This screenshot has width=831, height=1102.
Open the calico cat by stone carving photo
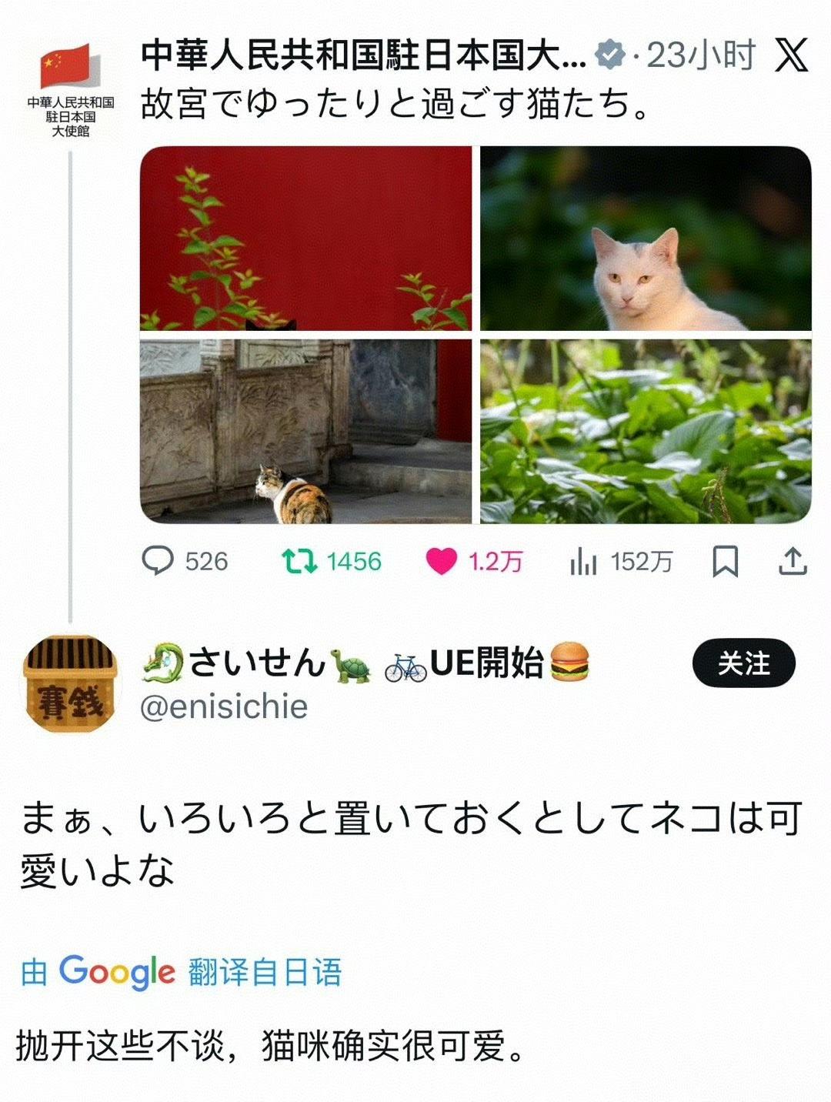[x=305, y=432]
